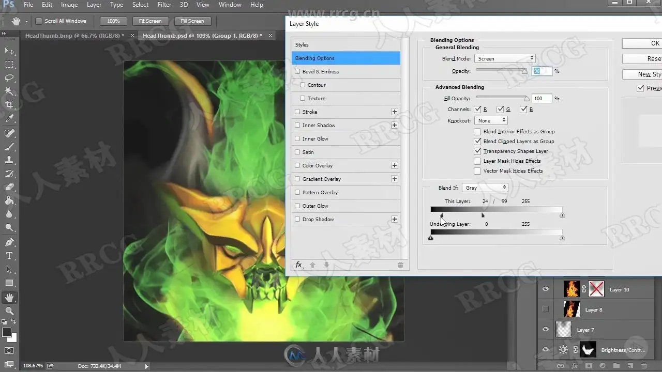Show Layer 8 via its visibility box
The width and height of the screenshot is (662, 372).
545,309
